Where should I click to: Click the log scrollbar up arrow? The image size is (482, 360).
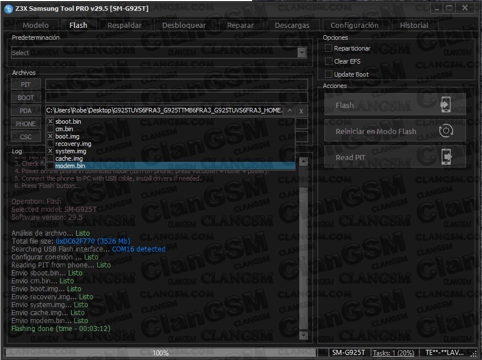pos(303,162)
